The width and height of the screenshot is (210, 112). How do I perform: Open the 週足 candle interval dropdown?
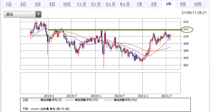pos(22,14)
